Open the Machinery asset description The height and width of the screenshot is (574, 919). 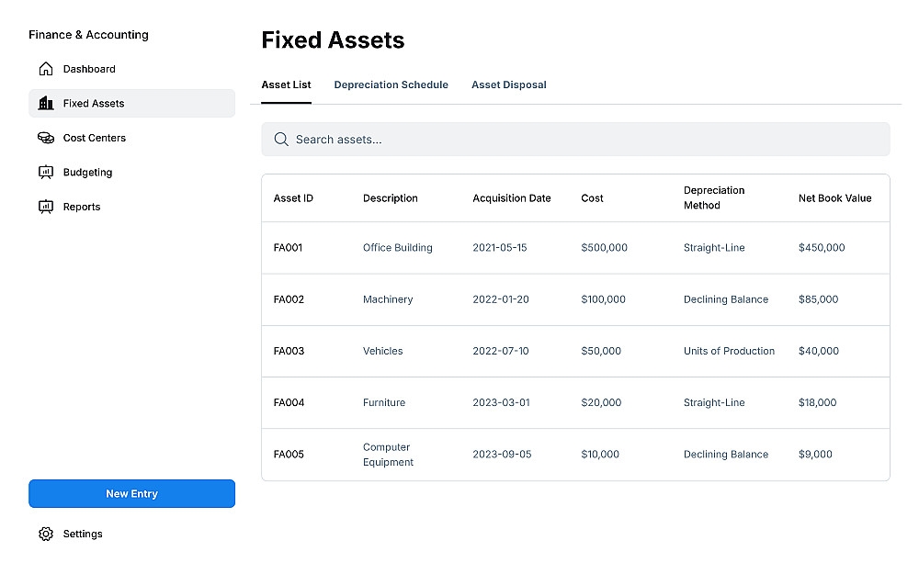tap(388, 299)
